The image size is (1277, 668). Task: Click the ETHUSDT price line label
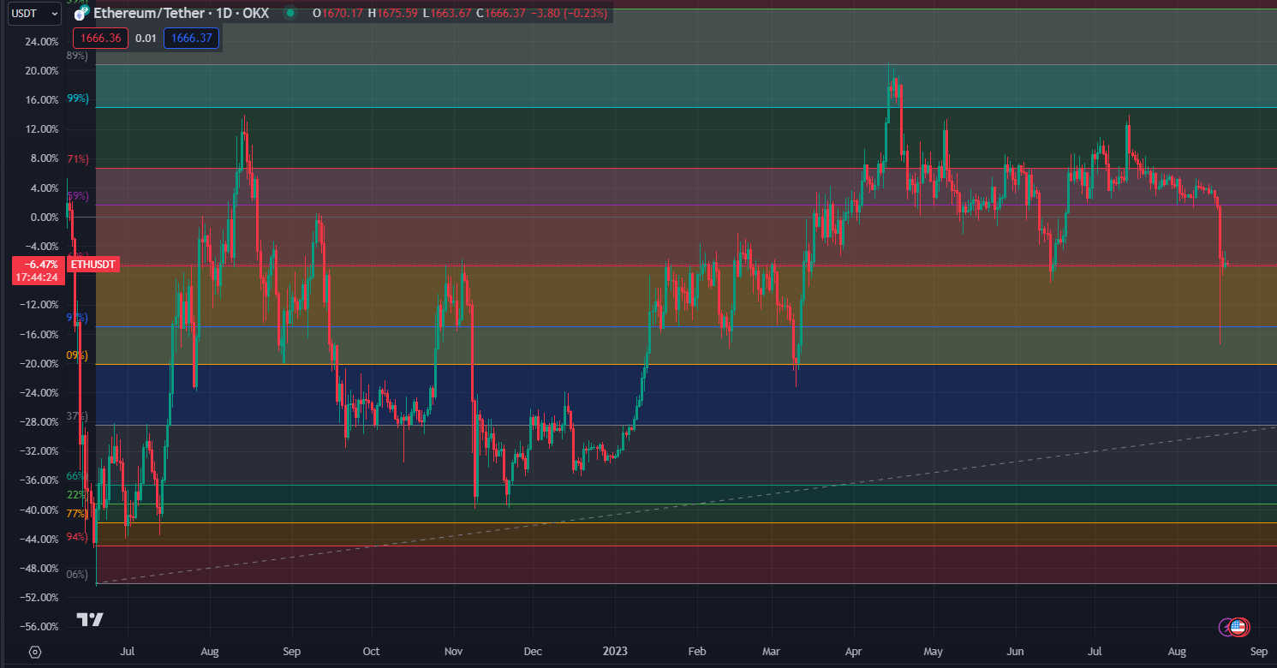[92, 265]
